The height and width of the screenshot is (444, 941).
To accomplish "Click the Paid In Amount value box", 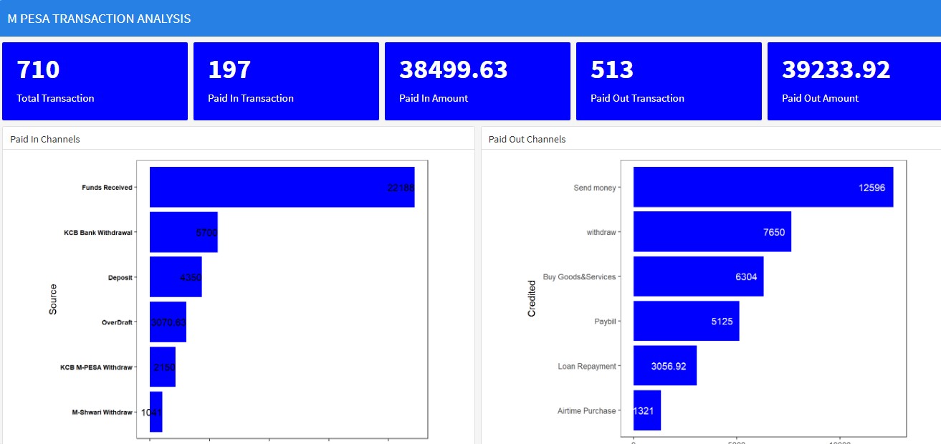I will coord(477,81).
